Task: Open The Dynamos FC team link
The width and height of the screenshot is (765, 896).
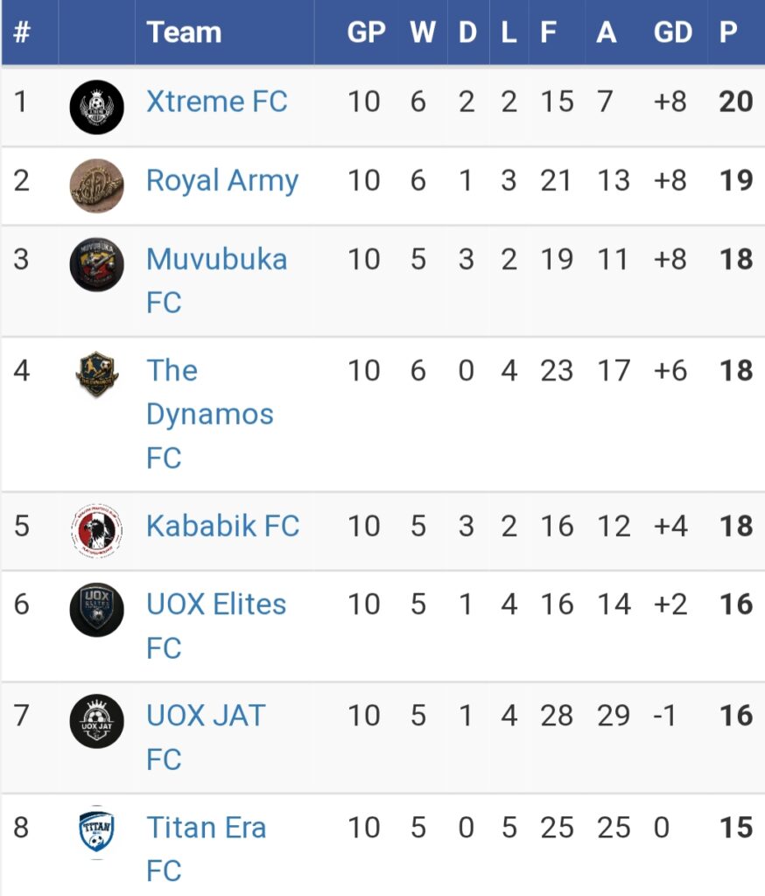Action: tap(210, 414)
